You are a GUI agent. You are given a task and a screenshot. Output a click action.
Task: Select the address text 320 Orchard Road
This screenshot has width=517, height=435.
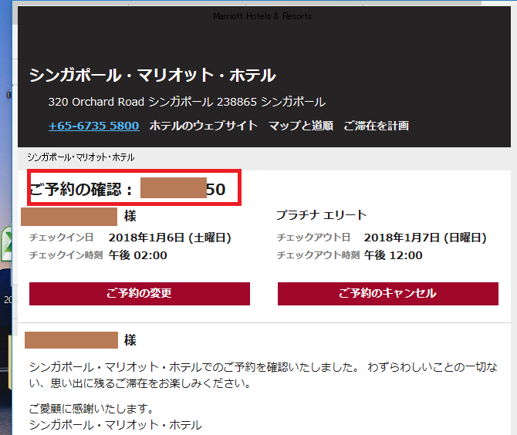tap(96, 102)
